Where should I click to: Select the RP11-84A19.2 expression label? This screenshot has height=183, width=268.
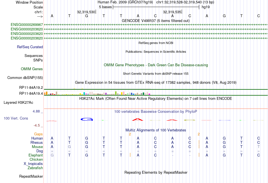(31, 88)
